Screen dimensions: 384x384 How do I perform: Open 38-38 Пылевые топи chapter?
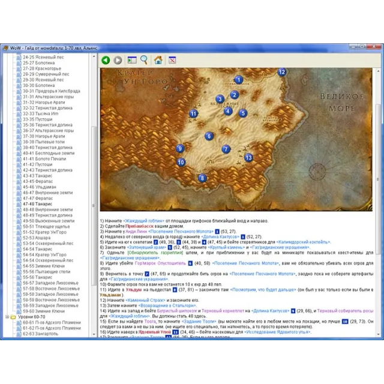click(x=44, y=142)
